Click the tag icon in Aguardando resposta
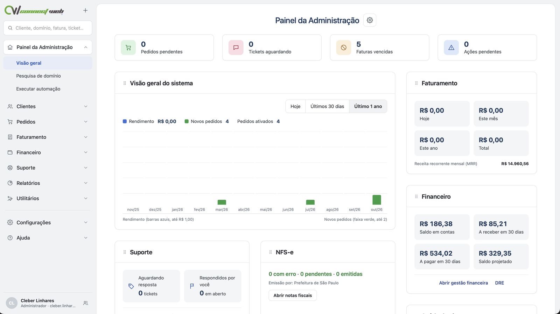 click(131, 286)
